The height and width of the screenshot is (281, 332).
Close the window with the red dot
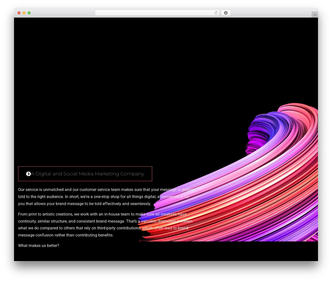[x=19, y=13]
